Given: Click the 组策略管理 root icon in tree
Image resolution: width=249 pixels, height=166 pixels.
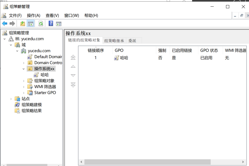Looking at the screenshot, I should [5, 33].
